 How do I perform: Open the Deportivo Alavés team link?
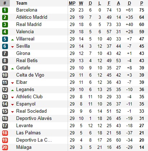tap(34, 118)
